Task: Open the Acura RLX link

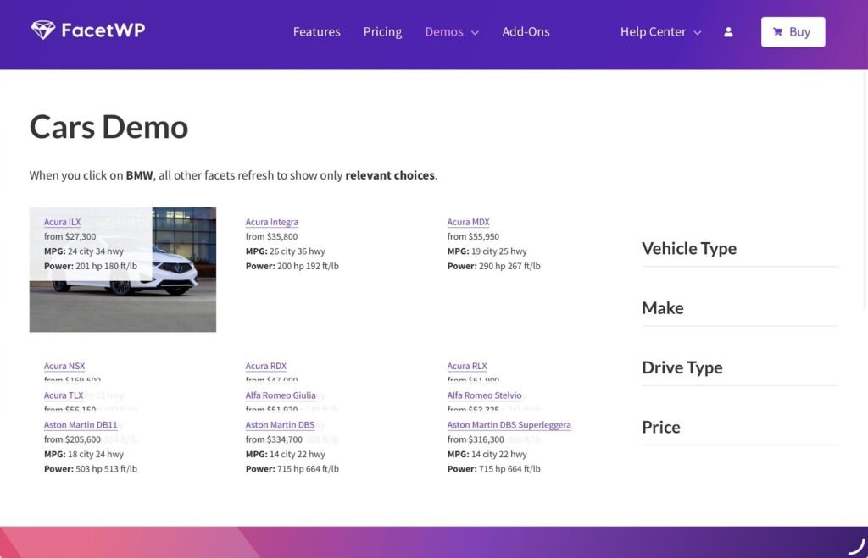Action: [x=467, y=366]
